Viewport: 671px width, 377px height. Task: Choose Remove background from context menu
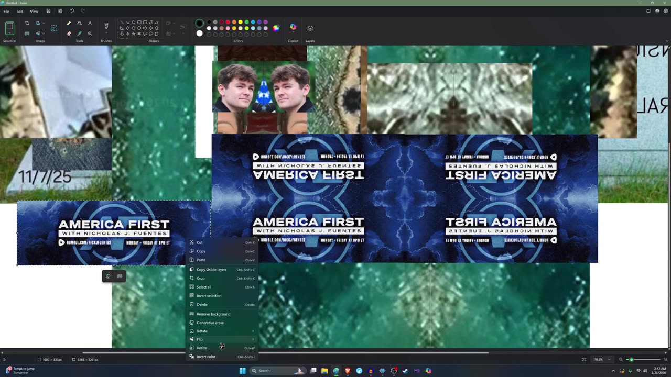222,314
